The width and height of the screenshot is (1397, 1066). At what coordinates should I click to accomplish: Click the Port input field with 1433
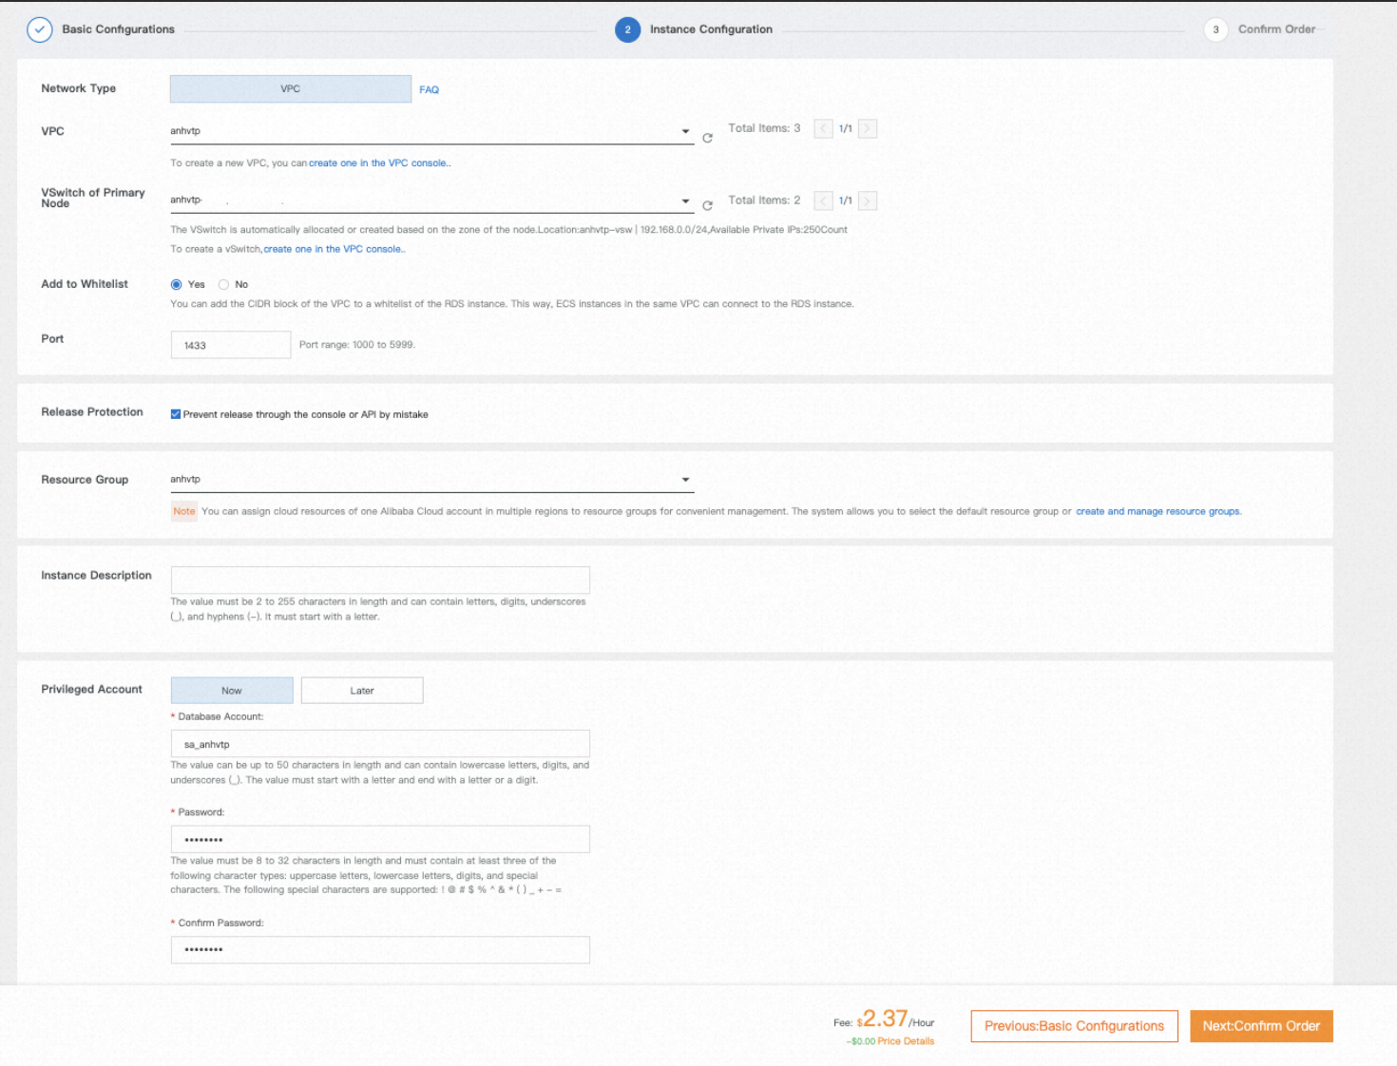click(231, 345)
